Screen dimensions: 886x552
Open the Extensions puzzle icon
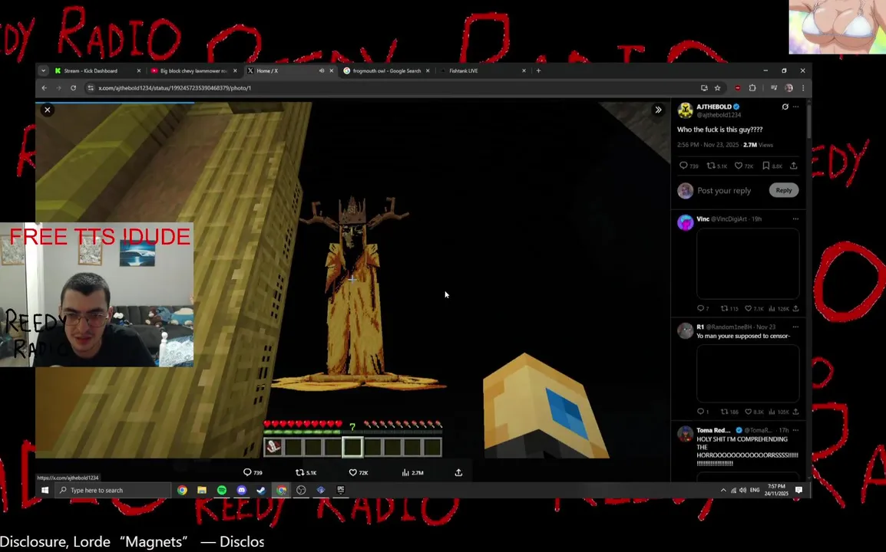[752, 88]
